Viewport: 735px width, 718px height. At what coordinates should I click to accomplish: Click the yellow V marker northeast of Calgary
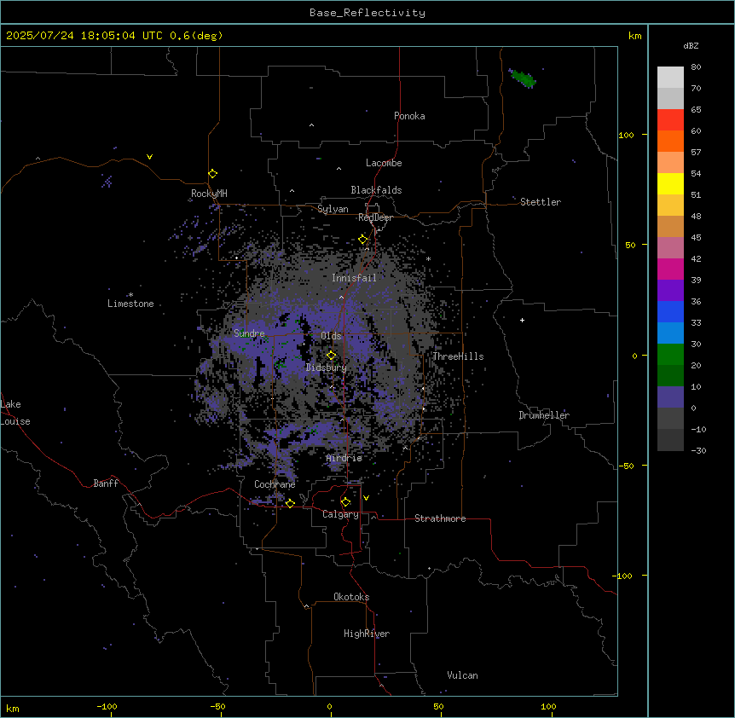pos(366,498)
